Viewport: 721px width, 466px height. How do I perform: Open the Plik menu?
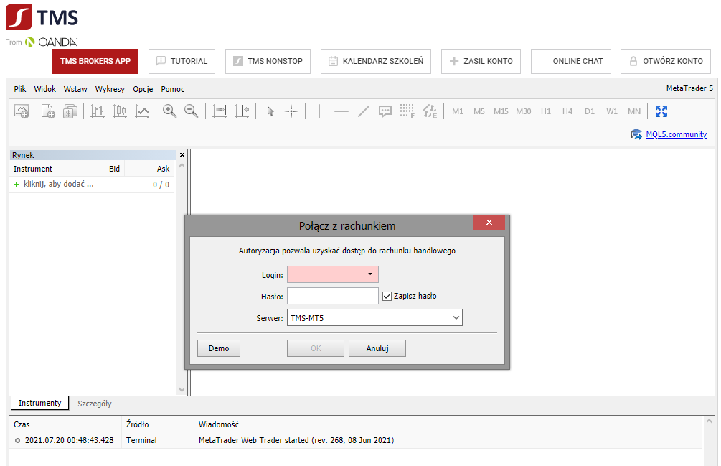[20, 89]
